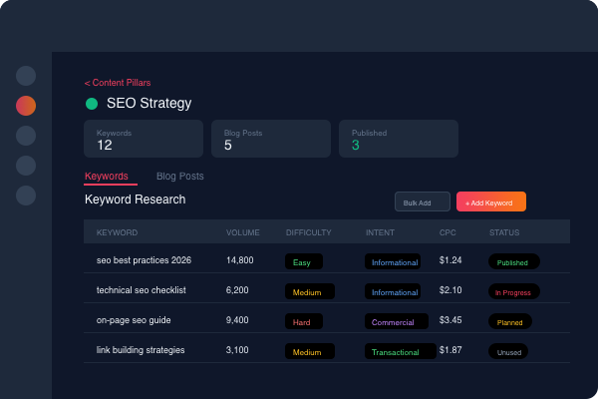Sort by STATUS column header

click(504, 232)
